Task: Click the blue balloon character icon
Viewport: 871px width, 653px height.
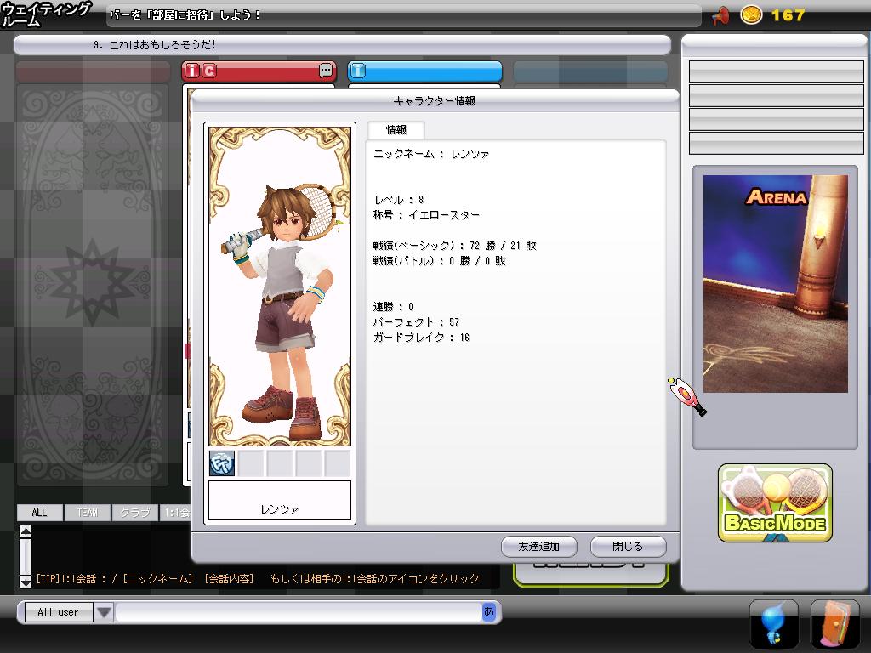Action: [773, 624]
